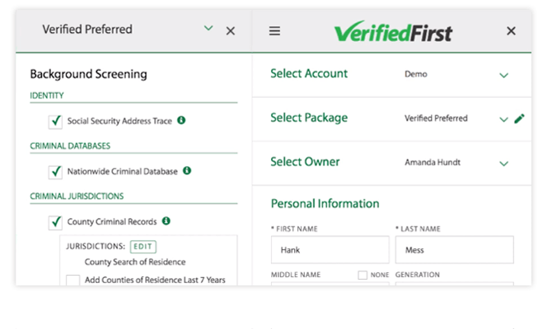552x329 pixels.
Task: Expand the Verified Preferred header chevron
Action: click(x=208, y=28)
